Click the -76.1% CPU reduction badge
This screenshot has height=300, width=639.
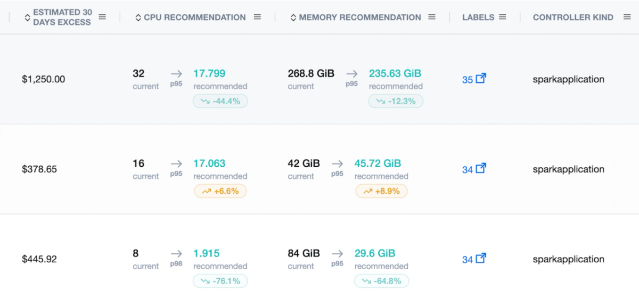(220, 281)
